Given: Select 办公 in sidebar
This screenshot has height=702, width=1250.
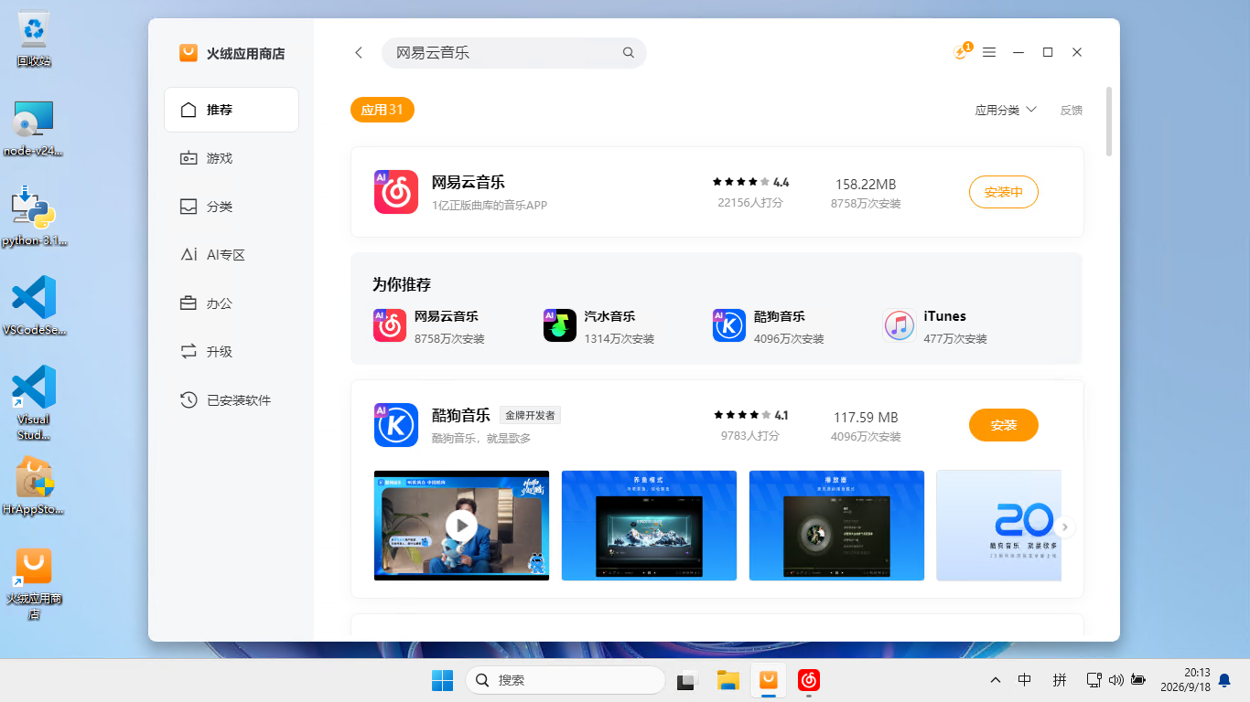Looking at the screenshot, I should [232, 303].
